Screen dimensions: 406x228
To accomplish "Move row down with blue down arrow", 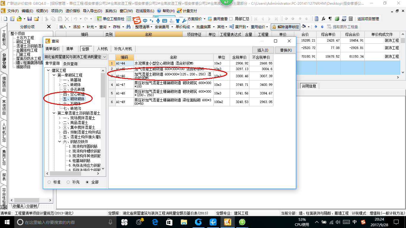I will tap(322, 27).
